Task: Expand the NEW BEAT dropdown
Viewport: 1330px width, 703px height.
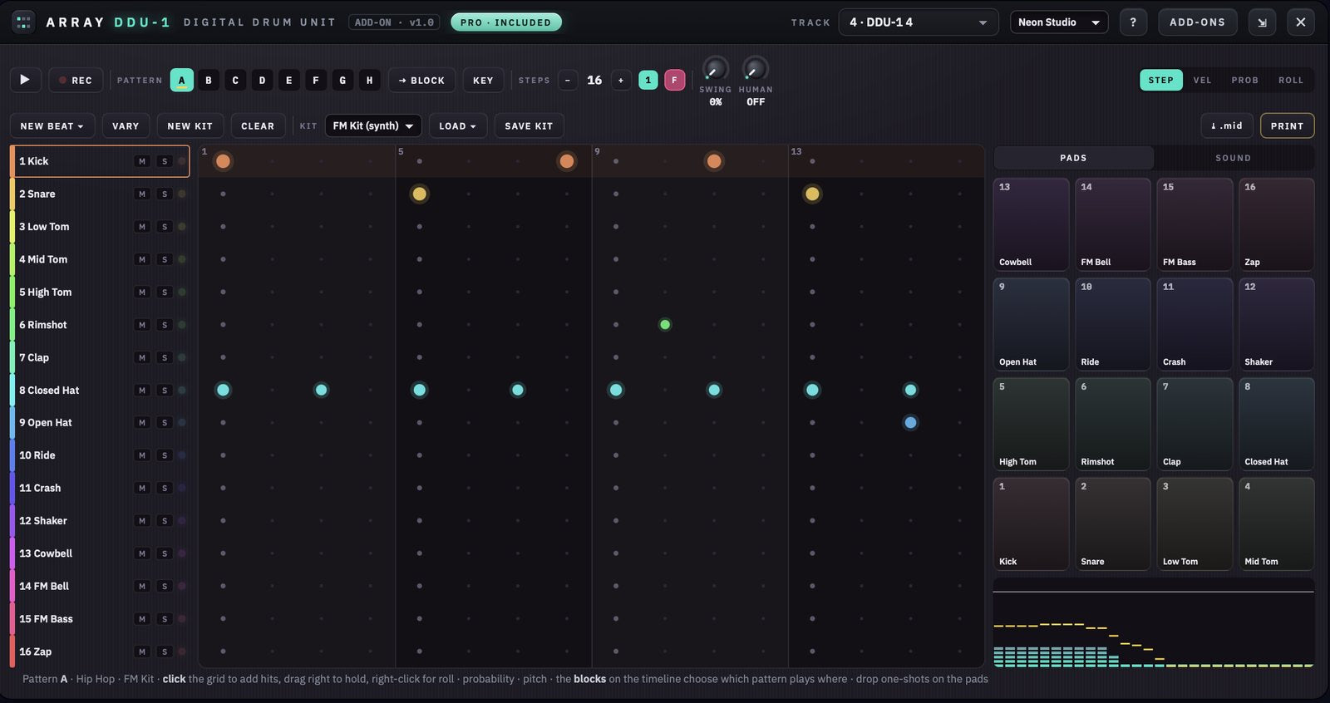Action: click(x=52, y=125)
